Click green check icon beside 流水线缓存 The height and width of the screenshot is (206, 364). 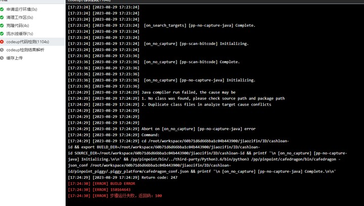click(2, 34)
